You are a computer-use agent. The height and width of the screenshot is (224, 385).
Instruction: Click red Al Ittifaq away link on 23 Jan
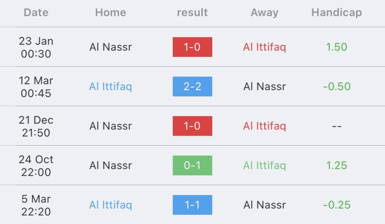[264, 47]
